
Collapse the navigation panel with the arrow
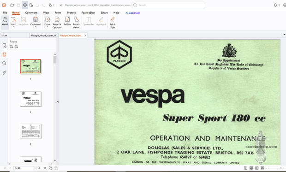click(58, 101)
